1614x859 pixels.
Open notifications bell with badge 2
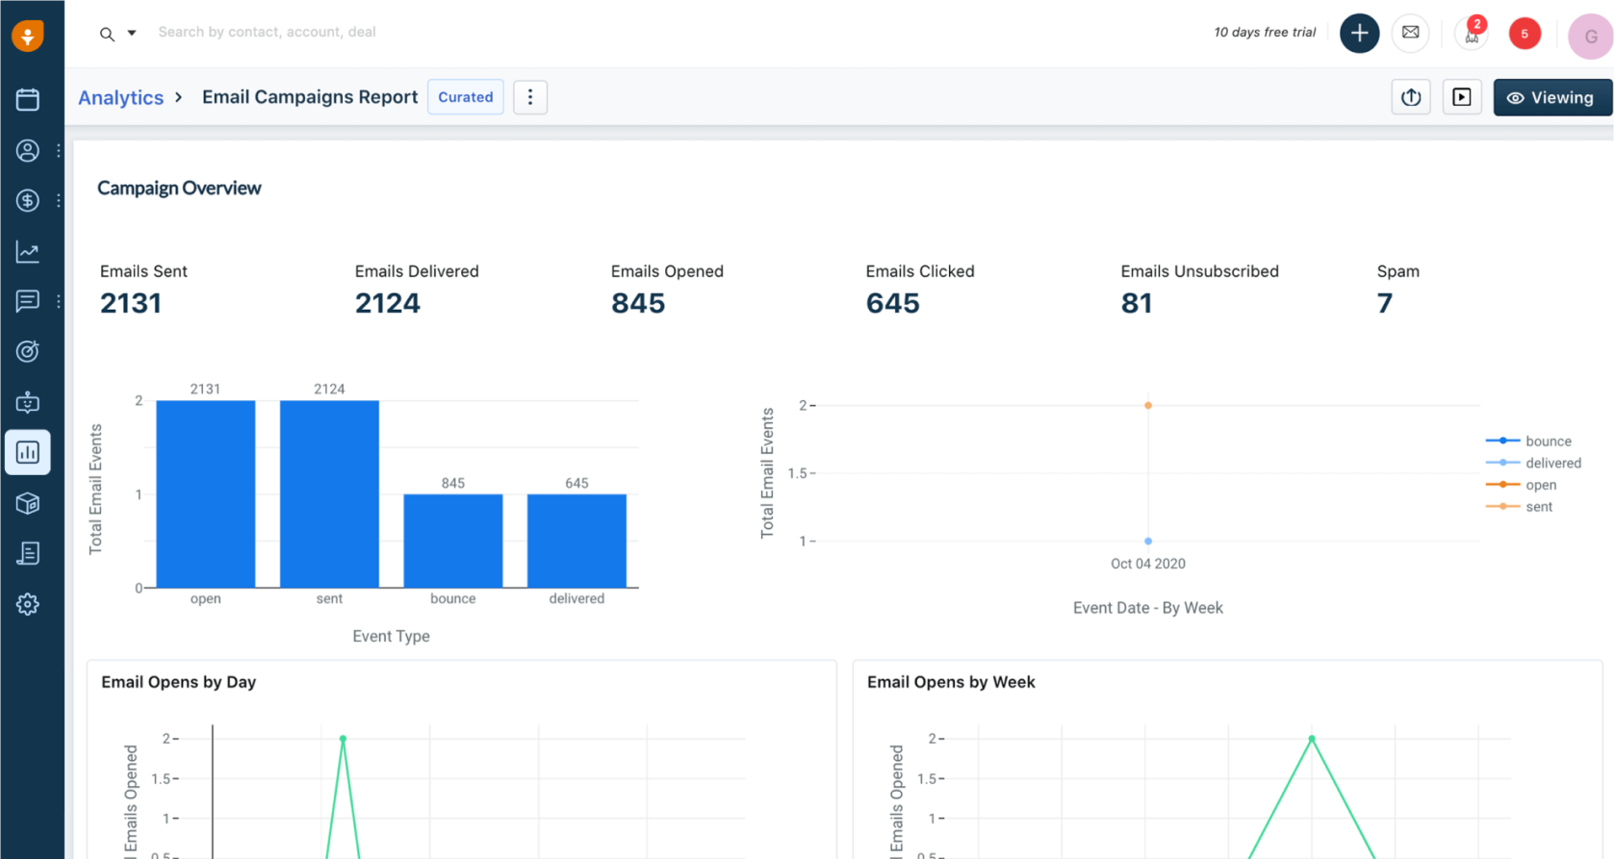pos(1472,34)
